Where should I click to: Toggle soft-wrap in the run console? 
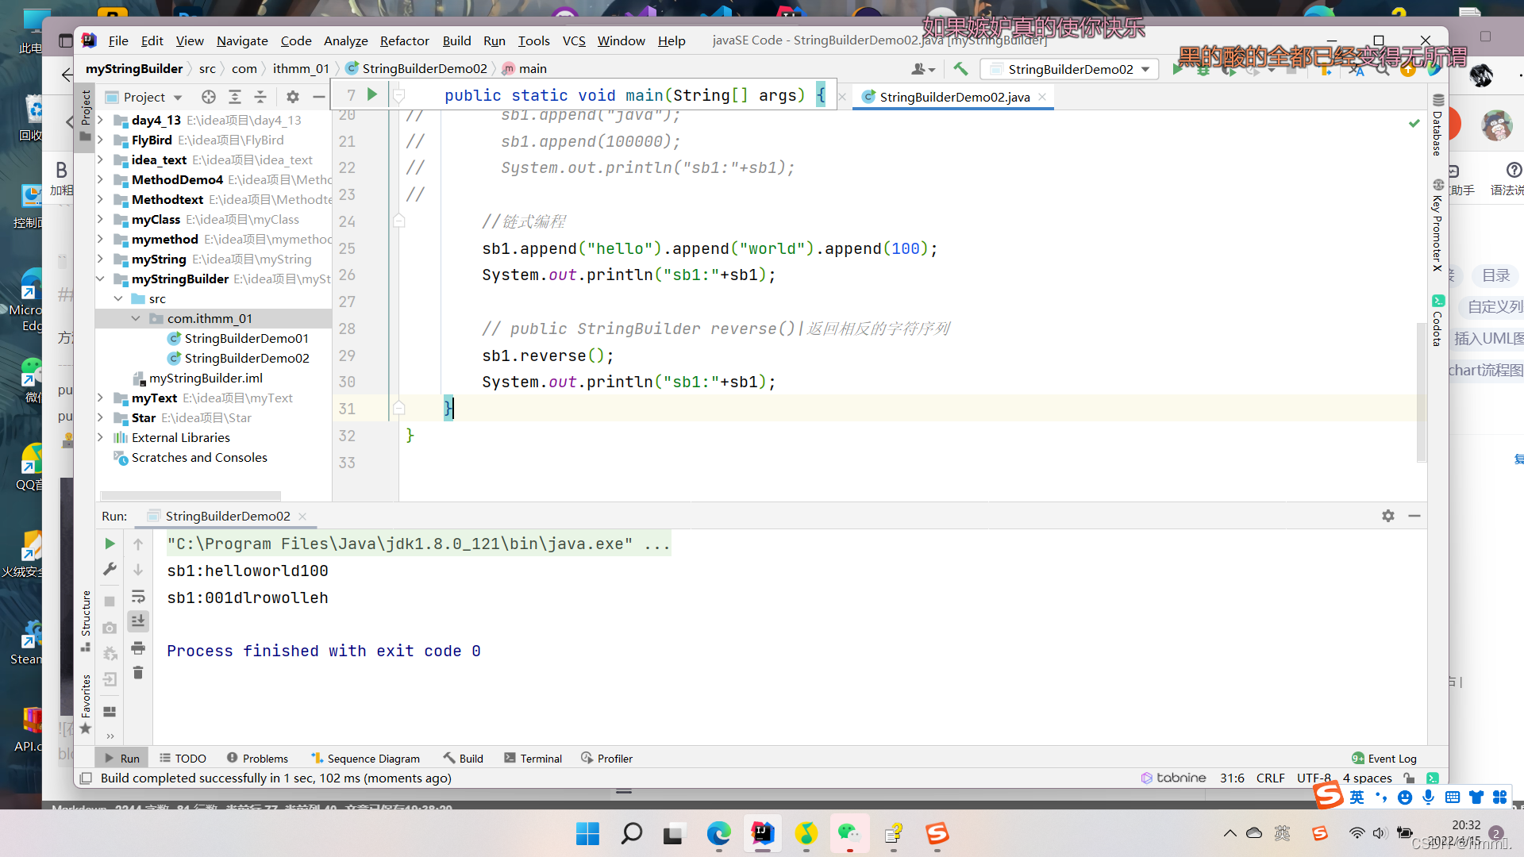(x=138, y=597)
